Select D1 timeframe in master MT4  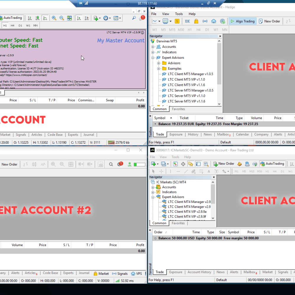coord(20,25)
